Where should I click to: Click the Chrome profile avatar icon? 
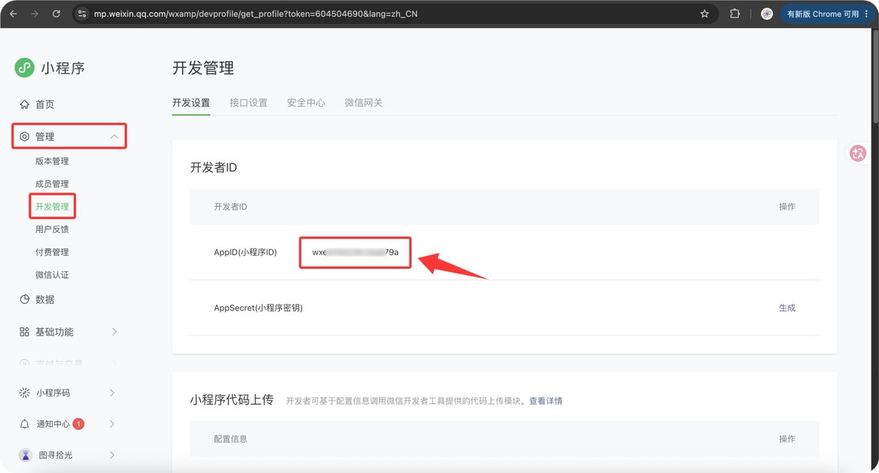(767, 14)
